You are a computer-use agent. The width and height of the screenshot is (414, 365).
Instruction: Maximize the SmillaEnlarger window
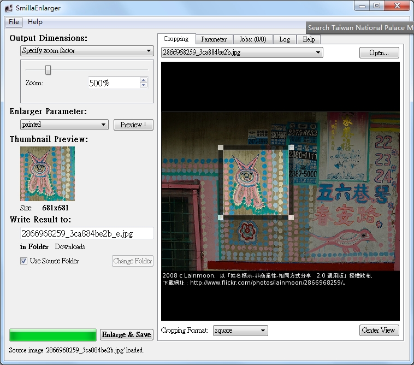click(377, 6)
